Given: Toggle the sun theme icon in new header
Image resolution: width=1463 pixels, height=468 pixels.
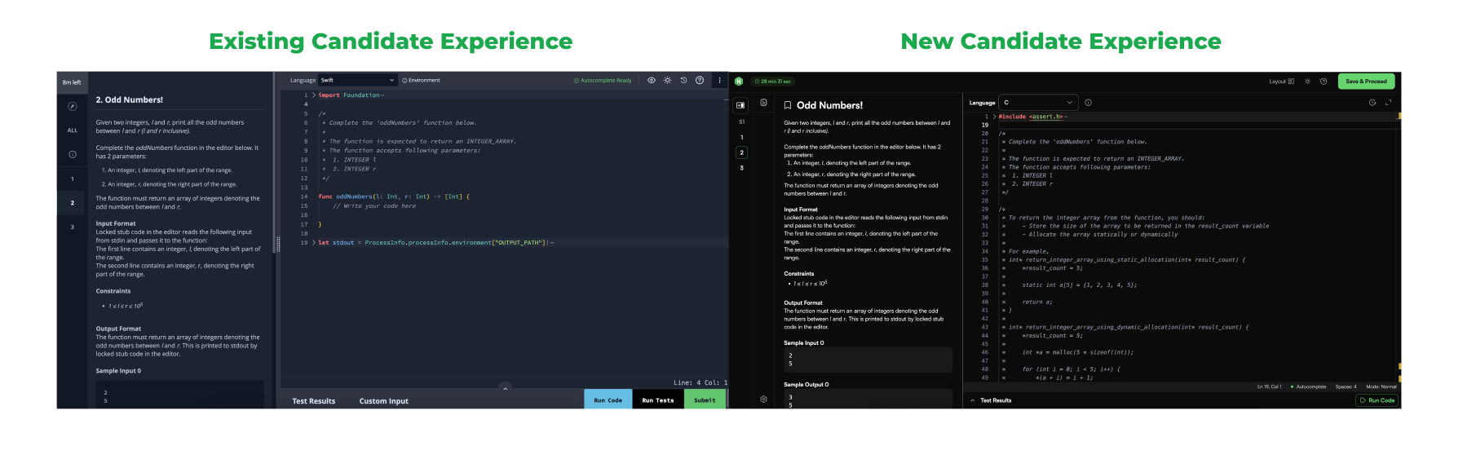Looking at the screenshot, I should (1308, 81).
